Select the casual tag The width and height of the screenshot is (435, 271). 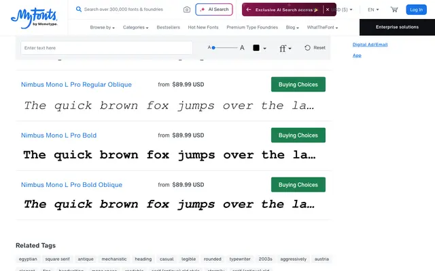click(167, 259)
